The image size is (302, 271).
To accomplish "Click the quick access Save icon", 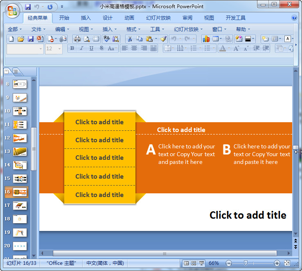I will click(x=28, y=7).
